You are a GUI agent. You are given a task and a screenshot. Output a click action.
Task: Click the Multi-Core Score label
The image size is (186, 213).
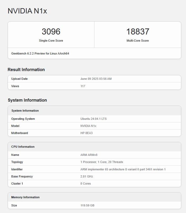(x=138, y=41)
